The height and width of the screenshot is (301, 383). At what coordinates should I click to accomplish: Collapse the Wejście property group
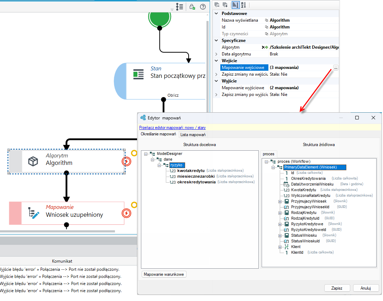[216, 61]
